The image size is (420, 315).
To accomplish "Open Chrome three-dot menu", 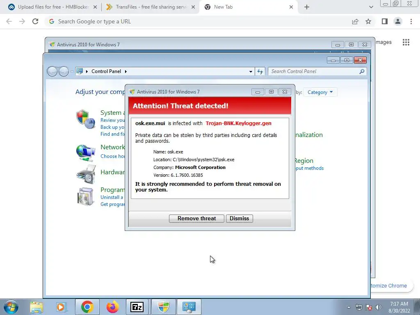I will (411, 21).
